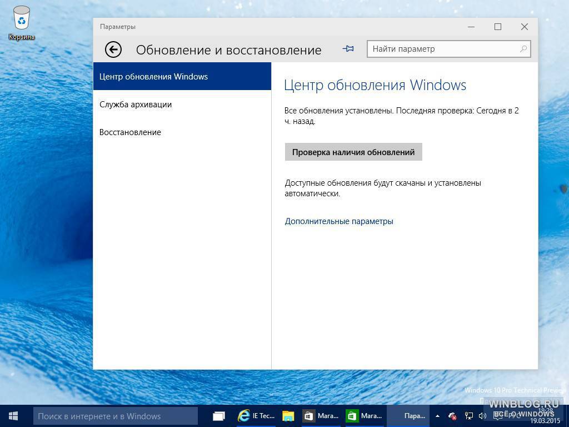This screenshot has height=427, width=569.
Task: Open File Explorer from the taskbar
Action: pos(288,416)
